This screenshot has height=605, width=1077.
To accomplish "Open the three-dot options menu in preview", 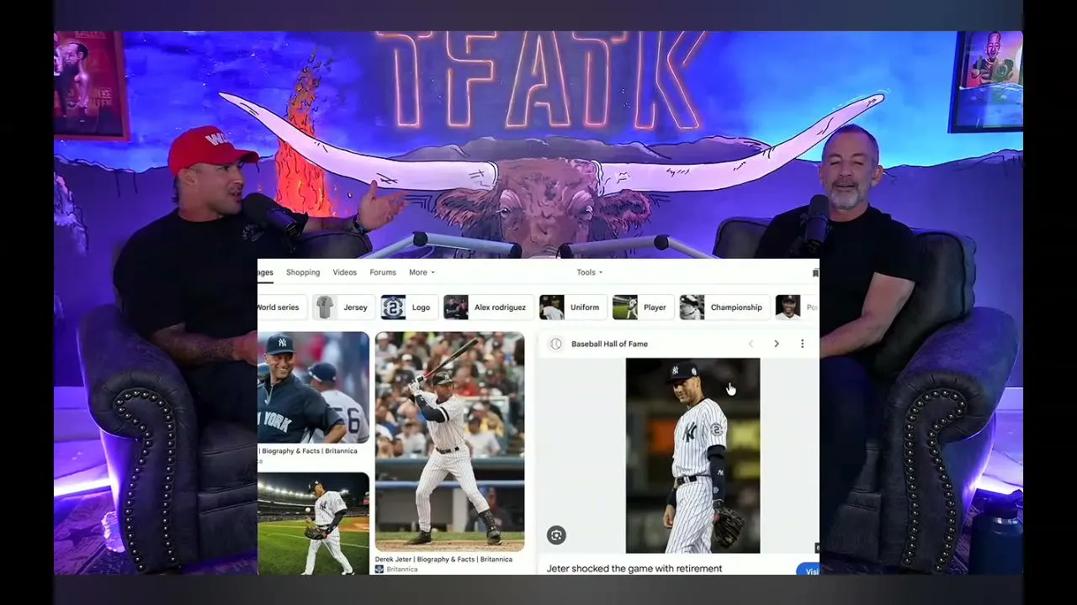I will click(x=802, y=344).
